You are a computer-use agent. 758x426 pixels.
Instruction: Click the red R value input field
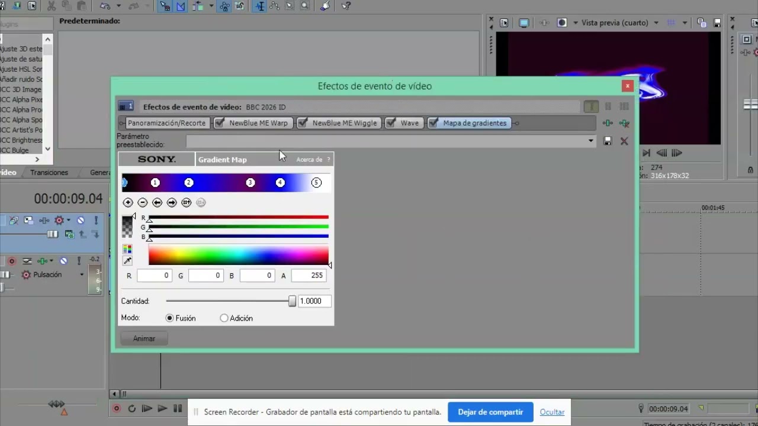154,275
